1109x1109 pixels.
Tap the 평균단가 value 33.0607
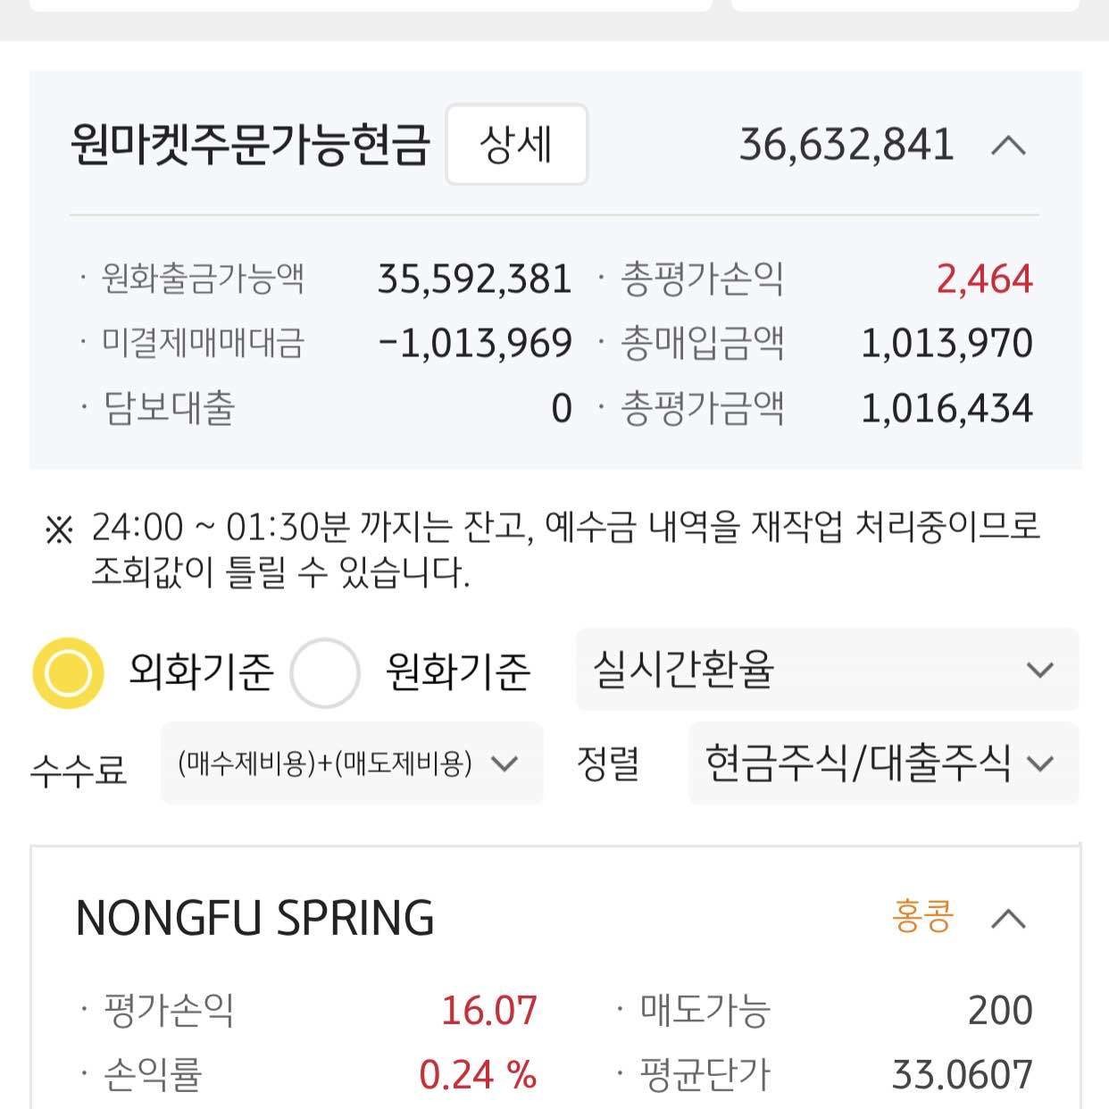click(x=962, y=1075)
